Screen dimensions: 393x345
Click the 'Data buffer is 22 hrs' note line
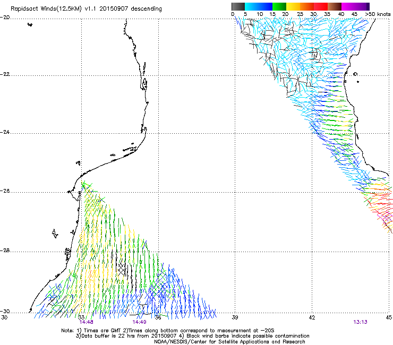(x=192, y=336)
